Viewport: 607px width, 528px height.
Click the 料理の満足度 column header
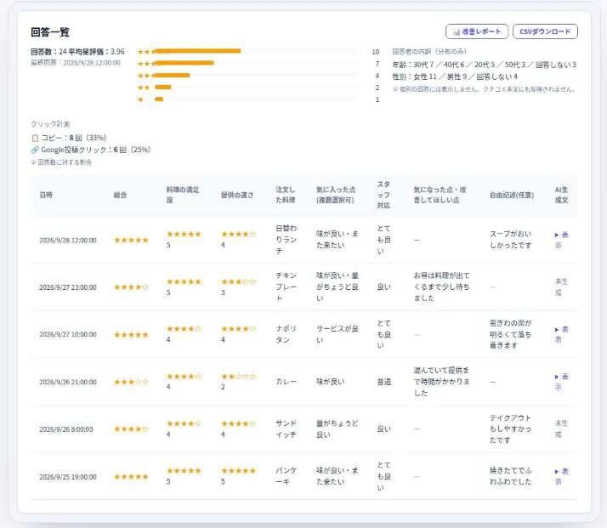tap(182, 195)
